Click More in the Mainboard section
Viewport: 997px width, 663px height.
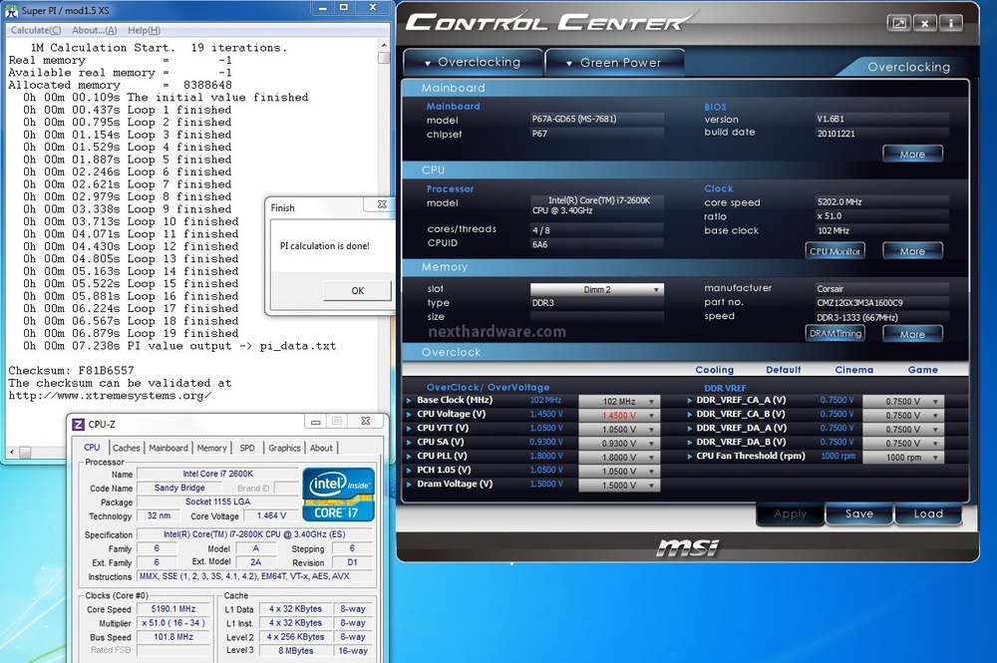click(x=912, y=154)
